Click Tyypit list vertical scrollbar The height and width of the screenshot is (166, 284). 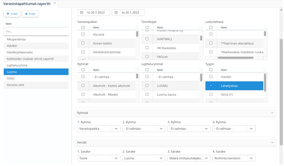tap(265, 83)
